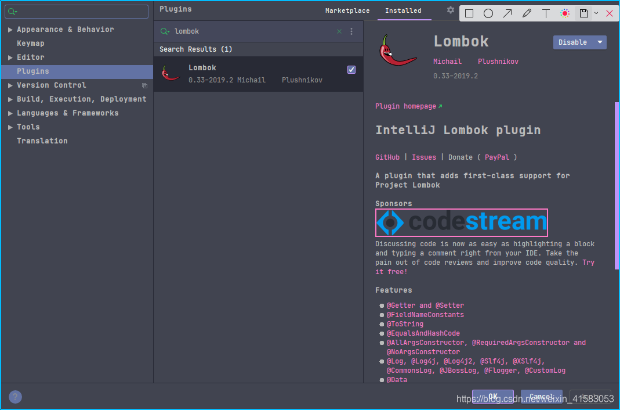Select the ellipse annotation tool

(x=488, y=13)
